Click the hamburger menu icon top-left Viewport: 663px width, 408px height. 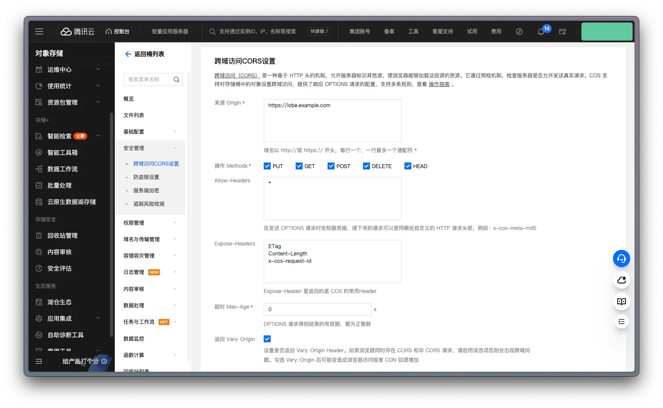[39, 31]
